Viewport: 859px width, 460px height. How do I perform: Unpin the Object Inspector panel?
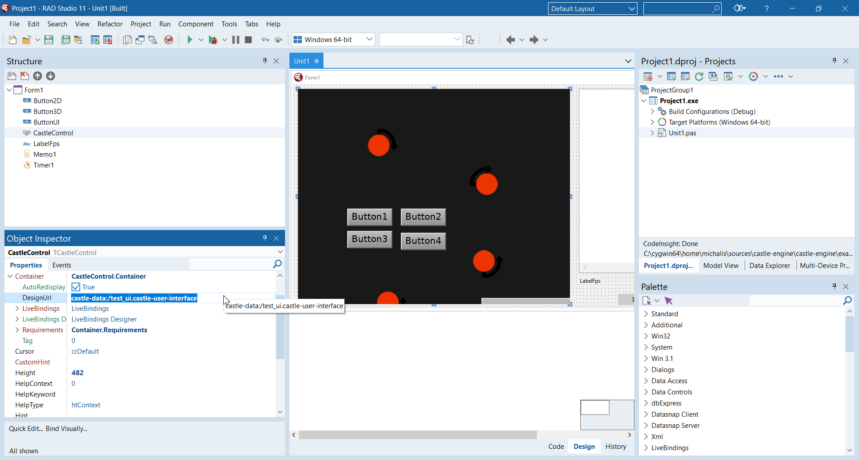(265, 238)
